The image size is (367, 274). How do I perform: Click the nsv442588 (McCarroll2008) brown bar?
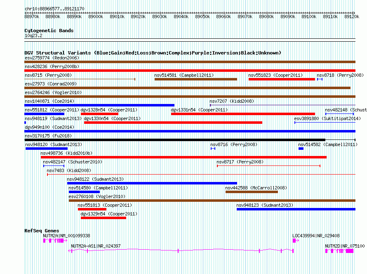click(252, 192)
